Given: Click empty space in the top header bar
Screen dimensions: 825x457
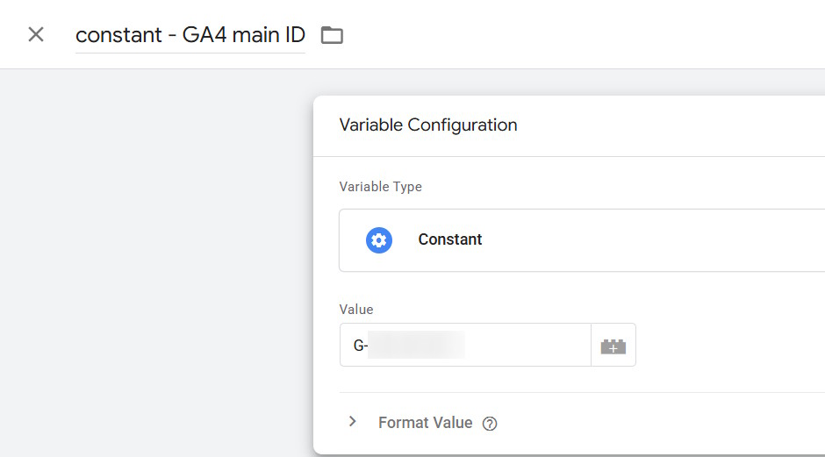Looking at the screenshot, I should click(x=578, y=34).
